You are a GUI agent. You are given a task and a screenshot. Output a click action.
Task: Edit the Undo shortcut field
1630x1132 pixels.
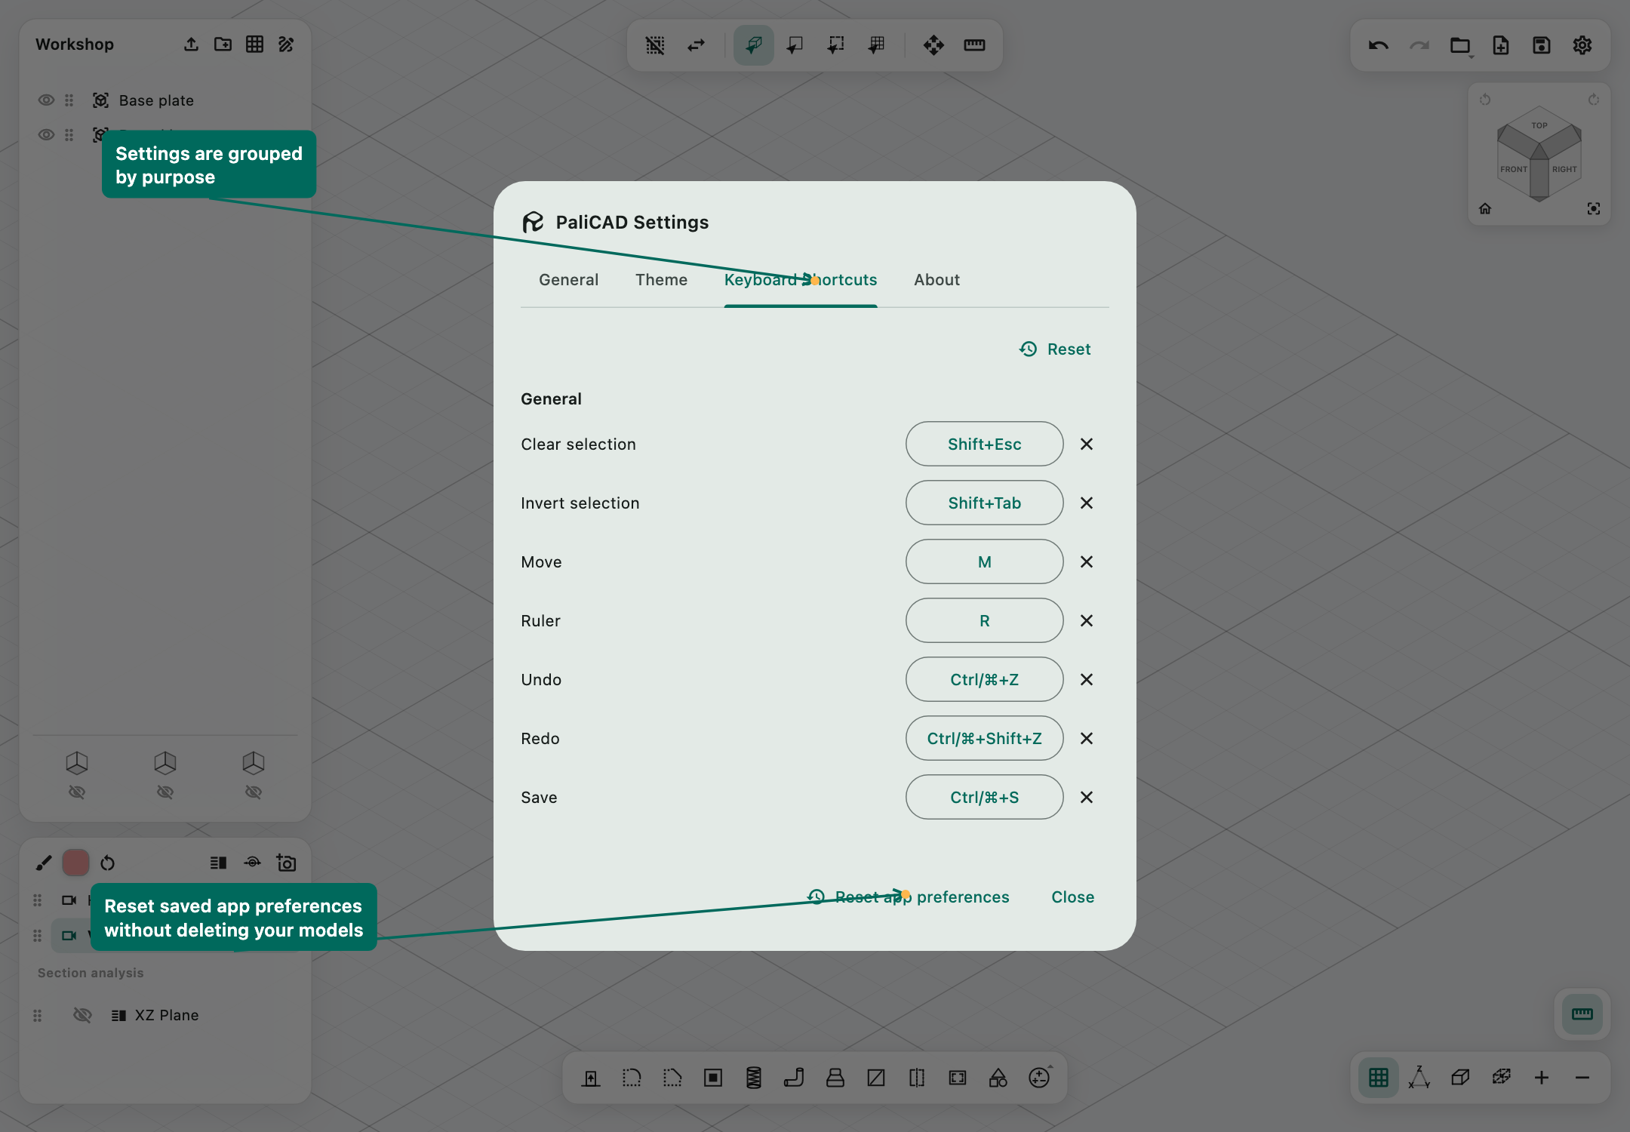pos(984,679)
